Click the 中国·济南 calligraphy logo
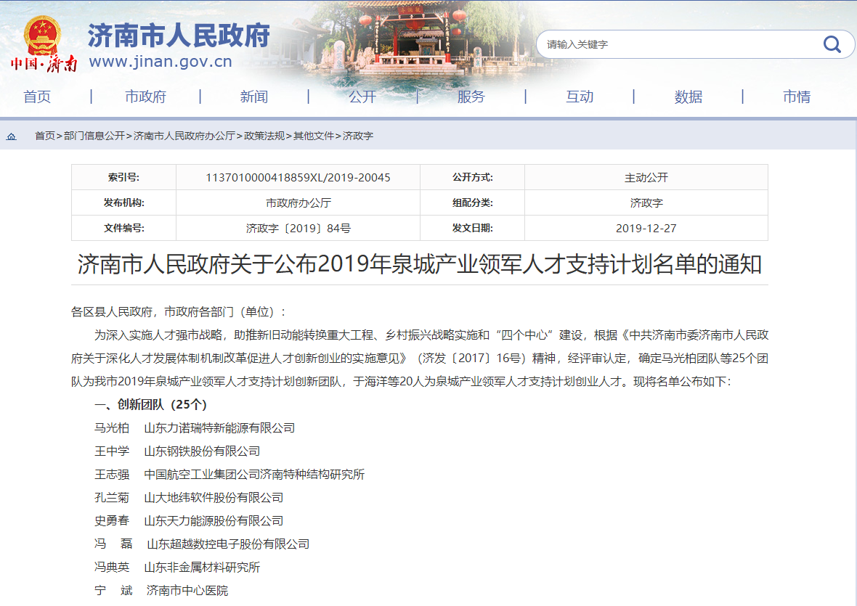857x606 pixels. pos(44,64)
